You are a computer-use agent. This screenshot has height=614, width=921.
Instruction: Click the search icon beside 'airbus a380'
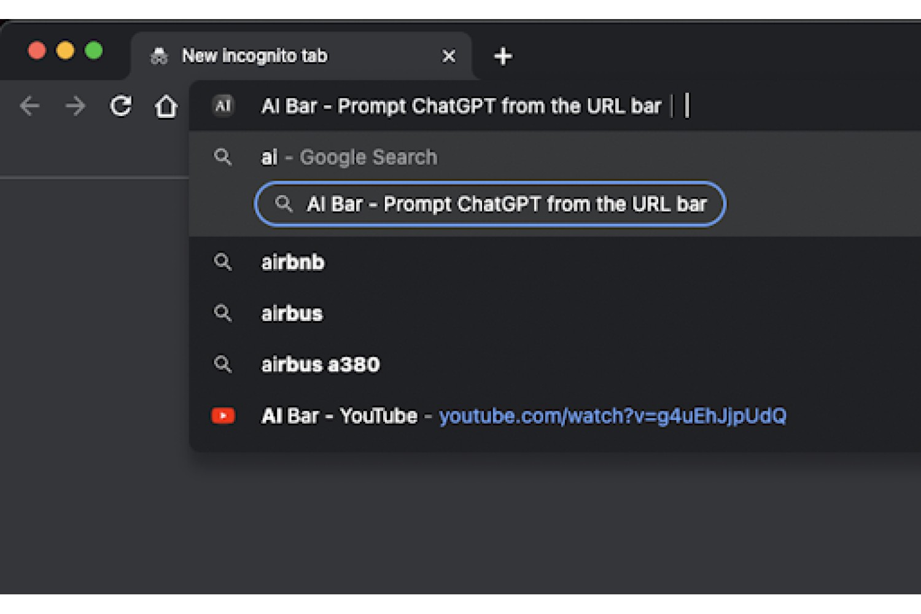click(223, 365)
